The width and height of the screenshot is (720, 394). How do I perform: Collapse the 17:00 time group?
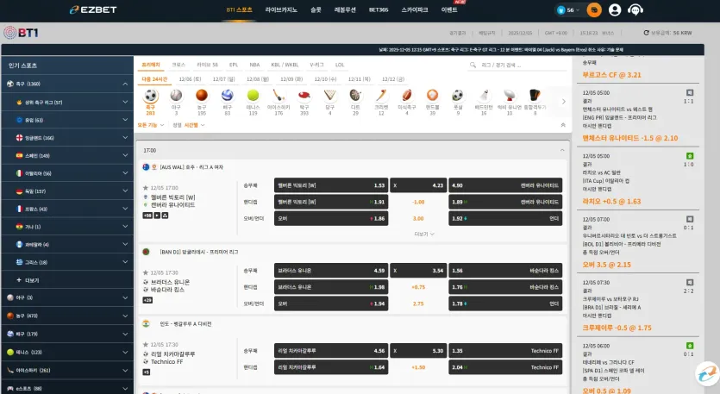tap(562, 150)
